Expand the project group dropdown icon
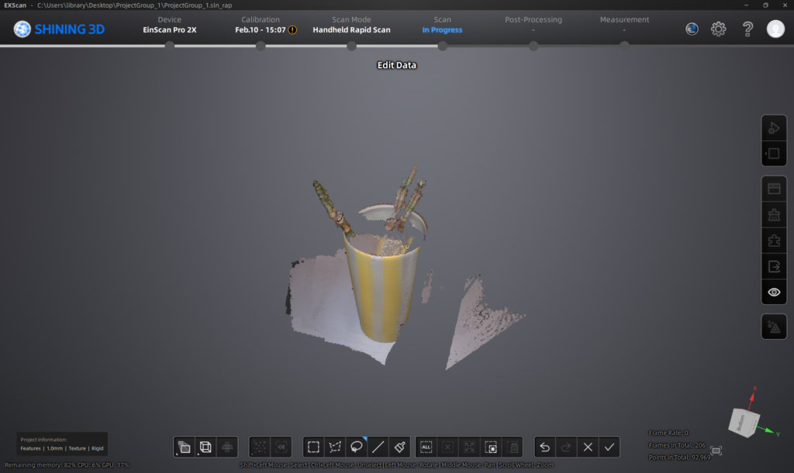Screen dimensions: 794x473 [x=184, y=447]
